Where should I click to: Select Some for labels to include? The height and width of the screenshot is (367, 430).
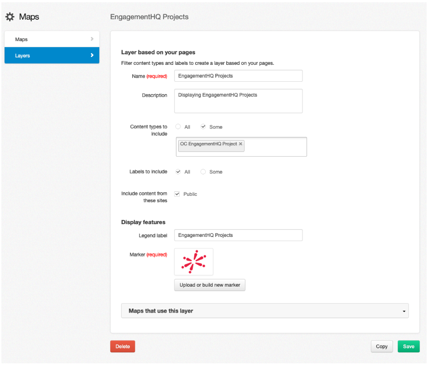[203, 172]
